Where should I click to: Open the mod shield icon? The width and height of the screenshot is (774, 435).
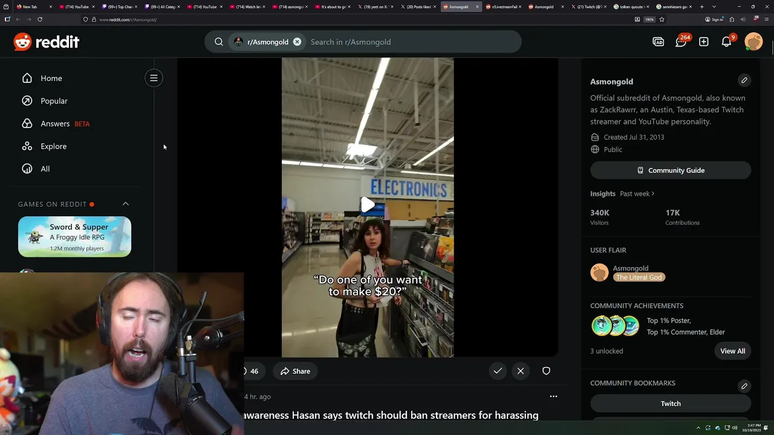[546, 371]
